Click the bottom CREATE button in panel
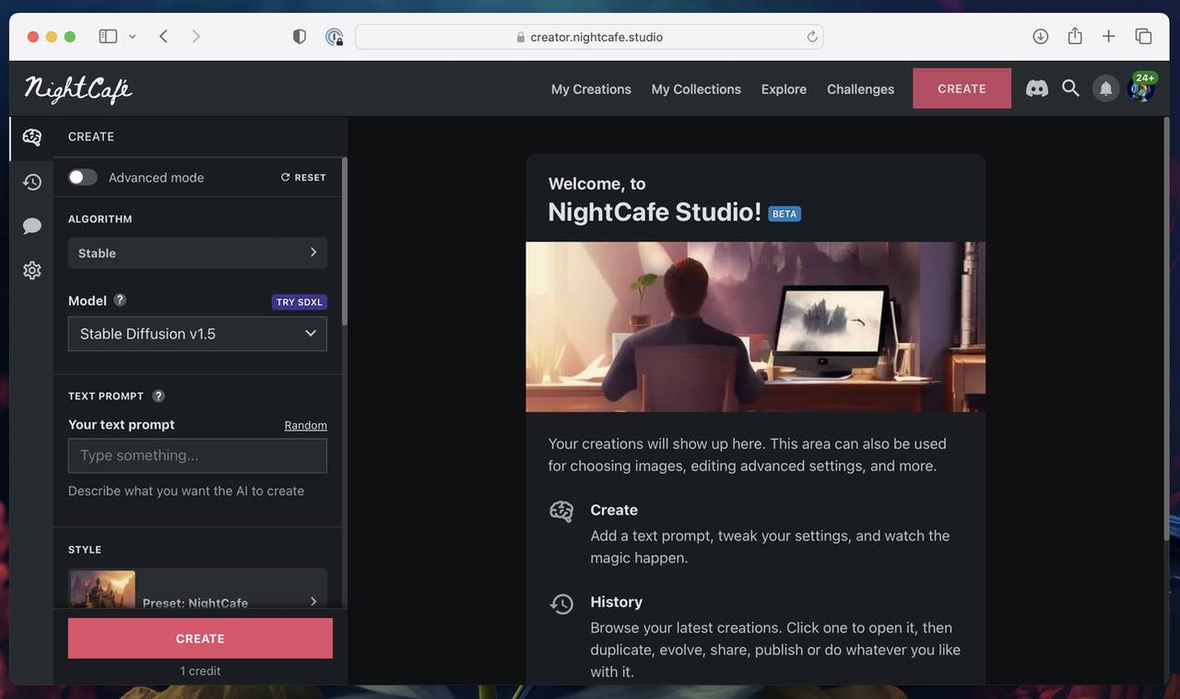Screen dimensions: 1180x699 [x=200, y=638]
